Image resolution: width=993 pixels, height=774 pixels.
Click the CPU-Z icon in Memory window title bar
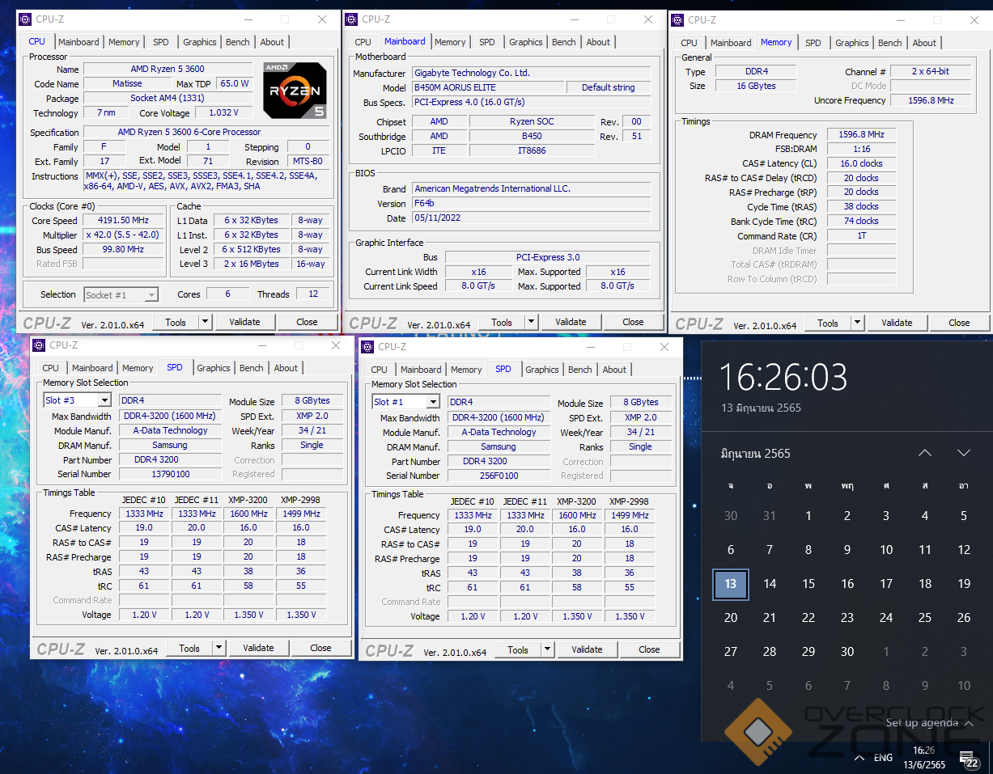click(677, 20)
